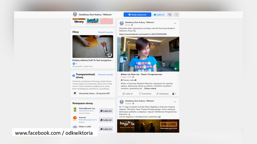Viewport: 257px width, 144px height.
Task: Open the craft video thumbnail in Filmy
Action: click(x=93, y=47)
